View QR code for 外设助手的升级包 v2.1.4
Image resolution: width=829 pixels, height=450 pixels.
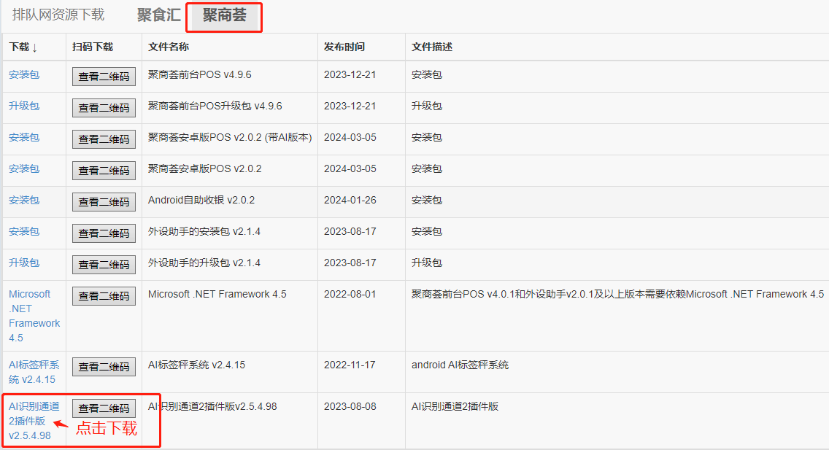coord(104,265)
